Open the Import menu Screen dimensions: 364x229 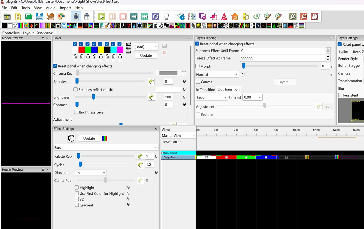click(x=65, y=8)
